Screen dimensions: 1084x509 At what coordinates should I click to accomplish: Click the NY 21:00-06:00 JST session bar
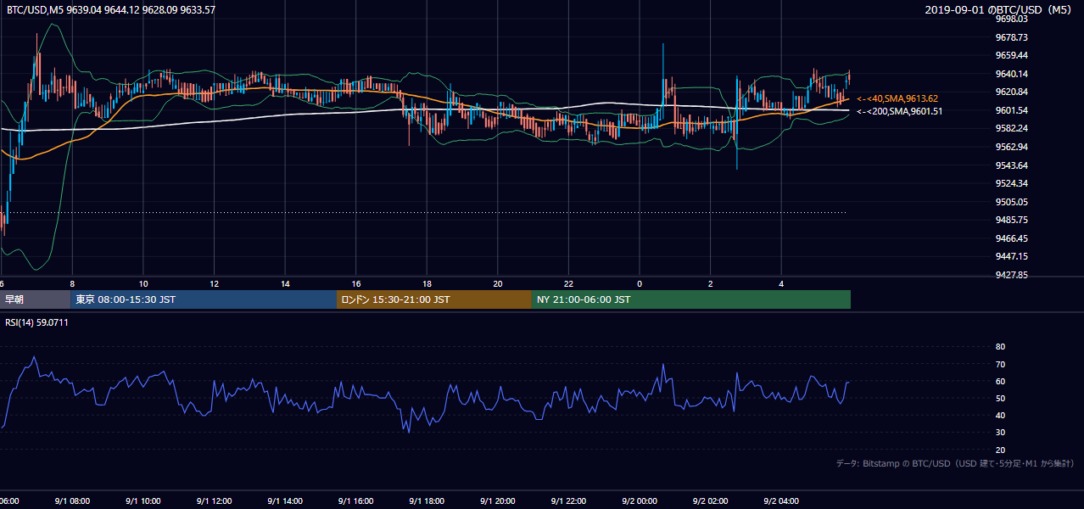[691, 299]
